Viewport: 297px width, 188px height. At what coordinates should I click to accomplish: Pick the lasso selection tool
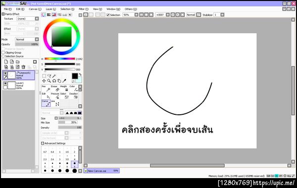pos(49,76)
